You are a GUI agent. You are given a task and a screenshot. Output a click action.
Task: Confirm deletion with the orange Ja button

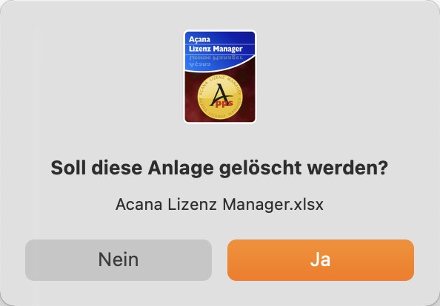[321, 260]
